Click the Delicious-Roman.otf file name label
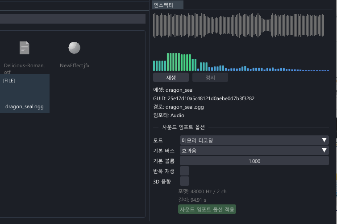Screen dimensions: 337x224 click(24, 69)
